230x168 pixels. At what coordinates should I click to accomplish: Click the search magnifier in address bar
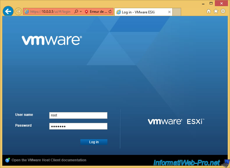click(x=76, y=11)
